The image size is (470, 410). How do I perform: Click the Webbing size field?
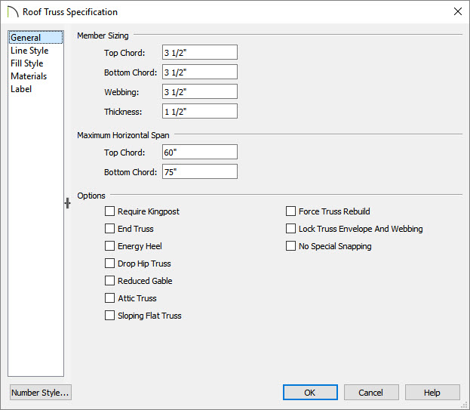coord(200,92)
